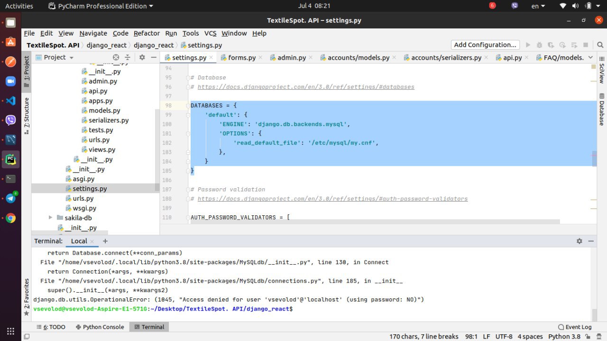Screen dimensions: 607x341
Task: Open the File menu
Action: (x=29, y=33)
